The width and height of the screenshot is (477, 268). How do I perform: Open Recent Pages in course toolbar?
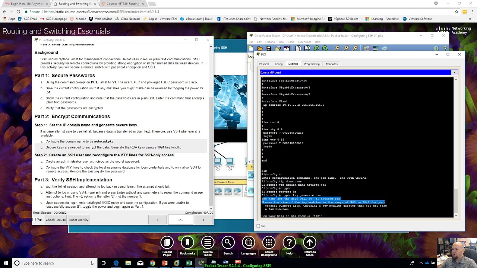coord(167,243)
